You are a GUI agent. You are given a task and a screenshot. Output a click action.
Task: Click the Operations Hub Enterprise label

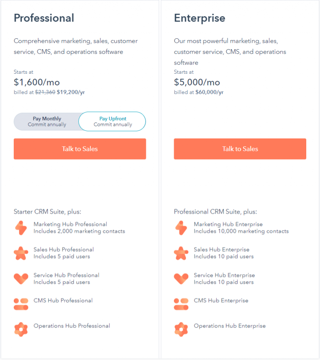pos(230,326)
